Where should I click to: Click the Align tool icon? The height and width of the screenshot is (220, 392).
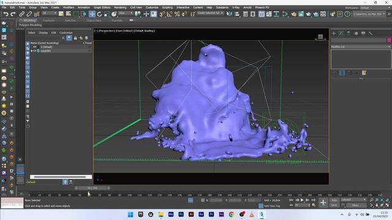(237, 14)
